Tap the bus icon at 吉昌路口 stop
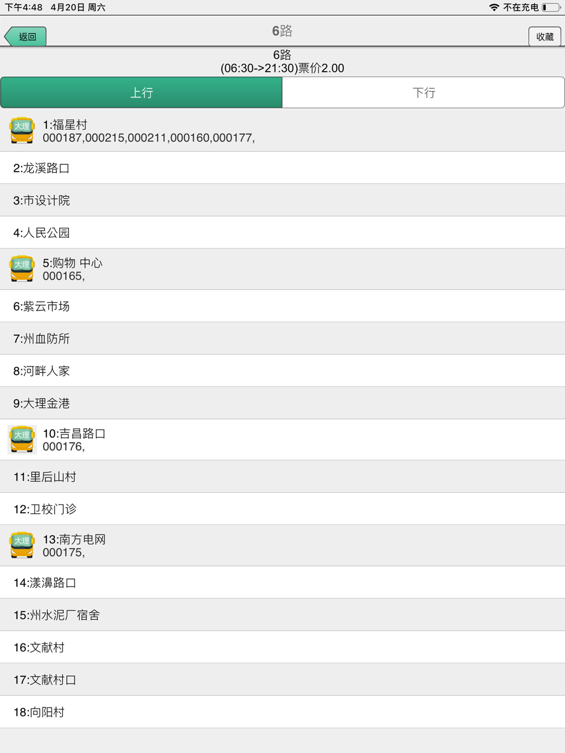This screenshot has height=753, width=565. tap(22, 439)
